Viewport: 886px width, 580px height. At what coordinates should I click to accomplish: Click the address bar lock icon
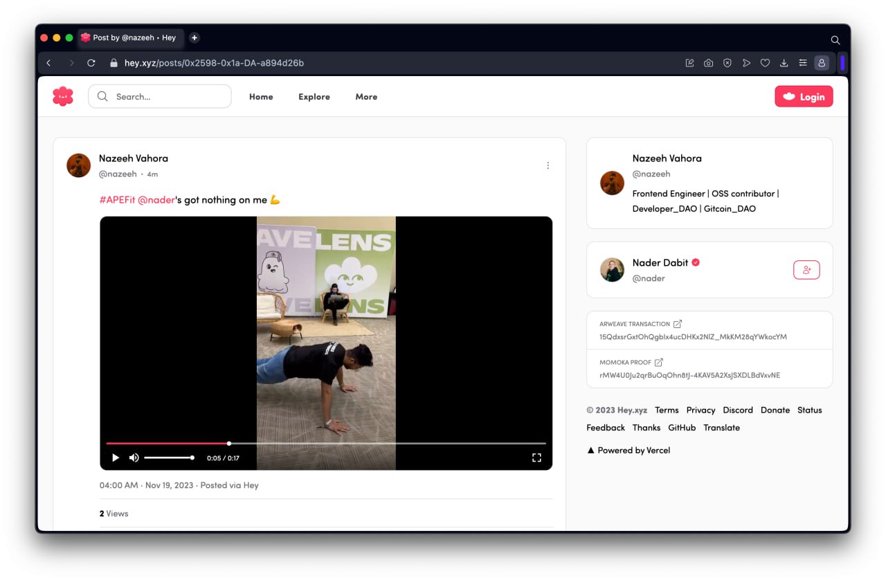tap(114, 63)
